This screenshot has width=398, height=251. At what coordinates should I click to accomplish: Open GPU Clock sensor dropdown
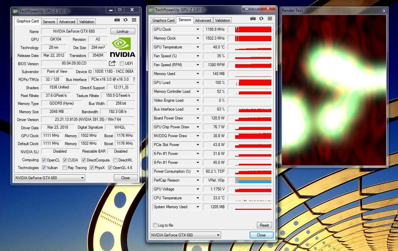(198, 29)
